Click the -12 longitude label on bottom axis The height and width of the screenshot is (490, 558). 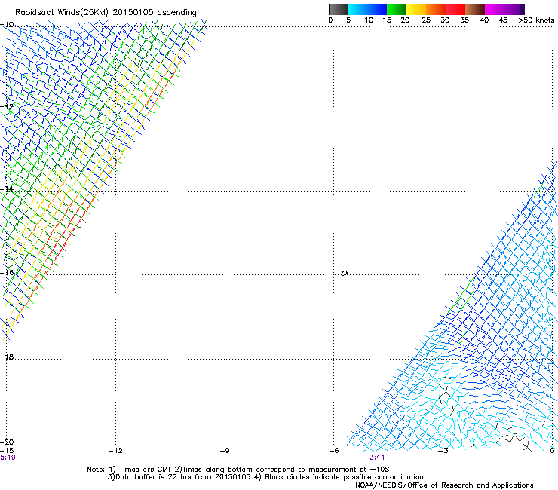coord(115,451)
